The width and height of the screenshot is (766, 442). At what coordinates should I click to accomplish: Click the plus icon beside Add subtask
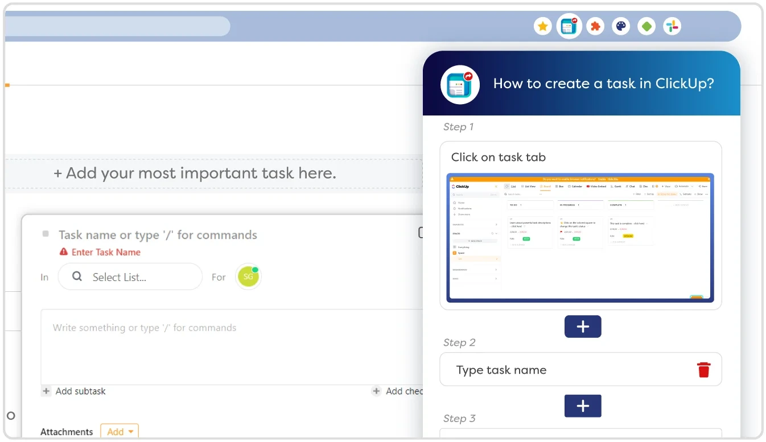pos(47,391)
